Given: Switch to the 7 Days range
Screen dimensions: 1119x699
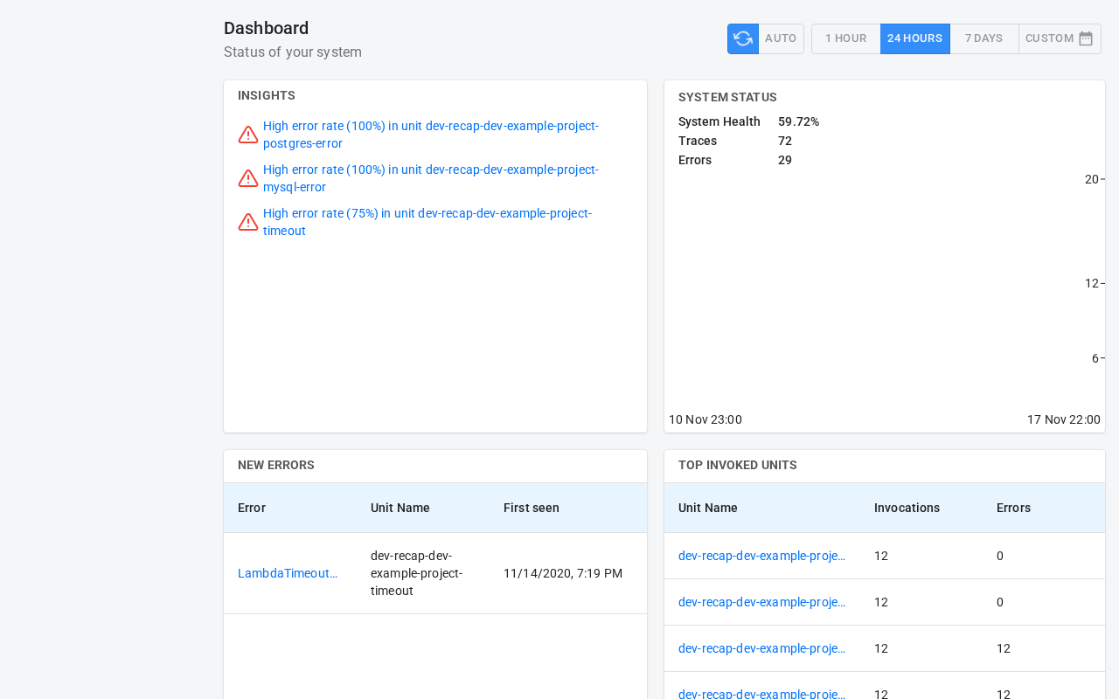Looking at the screenshot, I should pos(983,38).
